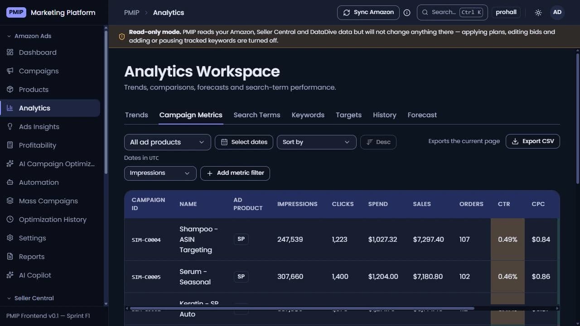Toggle light theme with the sun icon
This screenshot has height=326, width=580.
(x=538, y=13)
